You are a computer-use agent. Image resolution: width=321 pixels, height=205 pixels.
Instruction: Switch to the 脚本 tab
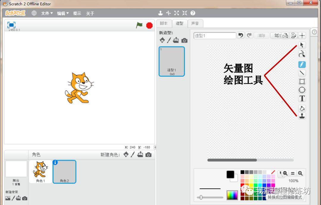point(164,24)
